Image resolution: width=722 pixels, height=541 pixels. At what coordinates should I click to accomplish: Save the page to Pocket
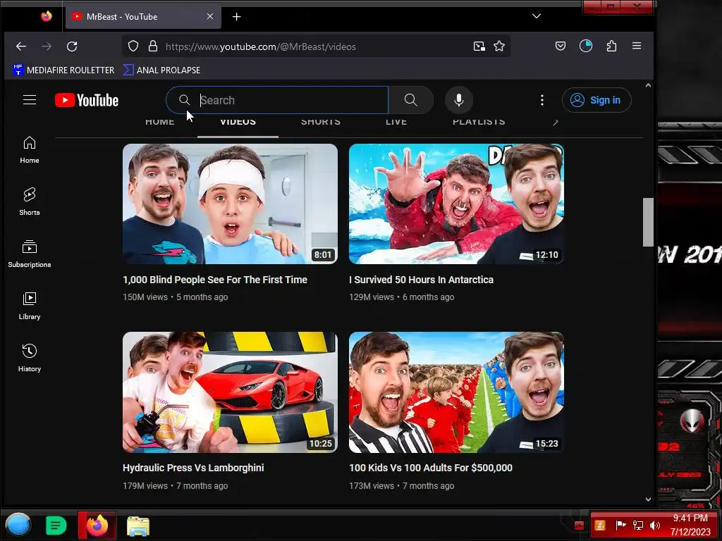561,46
